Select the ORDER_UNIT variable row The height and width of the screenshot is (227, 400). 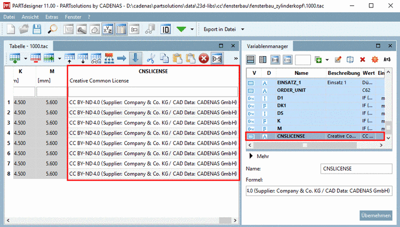315,90
